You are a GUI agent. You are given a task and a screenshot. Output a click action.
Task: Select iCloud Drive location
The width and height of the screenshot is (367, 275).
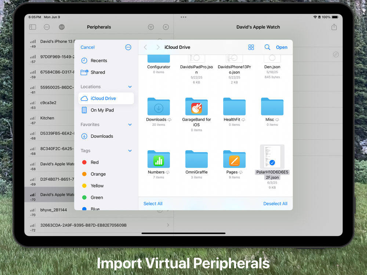coord(106,98)
